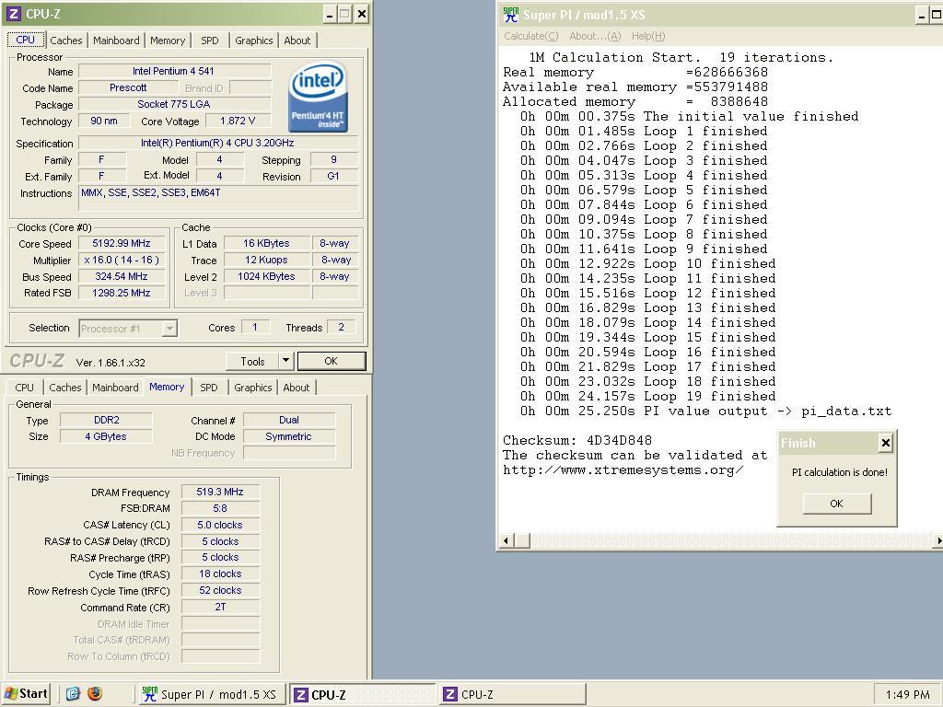Screen dimensions: 943x707
Task: Open Internet Explorer from quick launch
Action: tap(73, 694)
